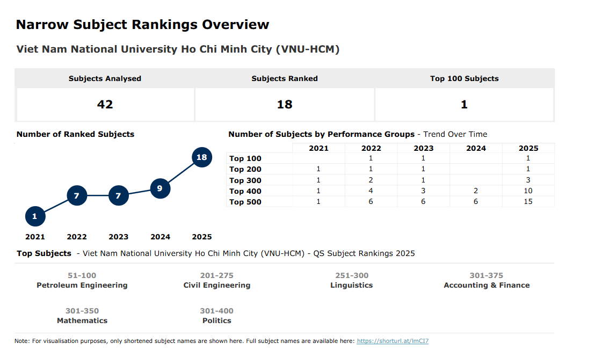
Task: Select the 2022 year label on the chart axis
Action: (77, 236)
